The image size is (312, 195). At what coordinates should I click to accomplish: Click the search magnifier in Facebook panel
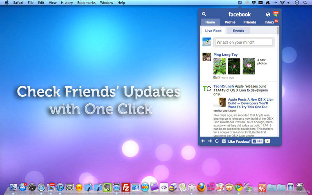point(204,14)
